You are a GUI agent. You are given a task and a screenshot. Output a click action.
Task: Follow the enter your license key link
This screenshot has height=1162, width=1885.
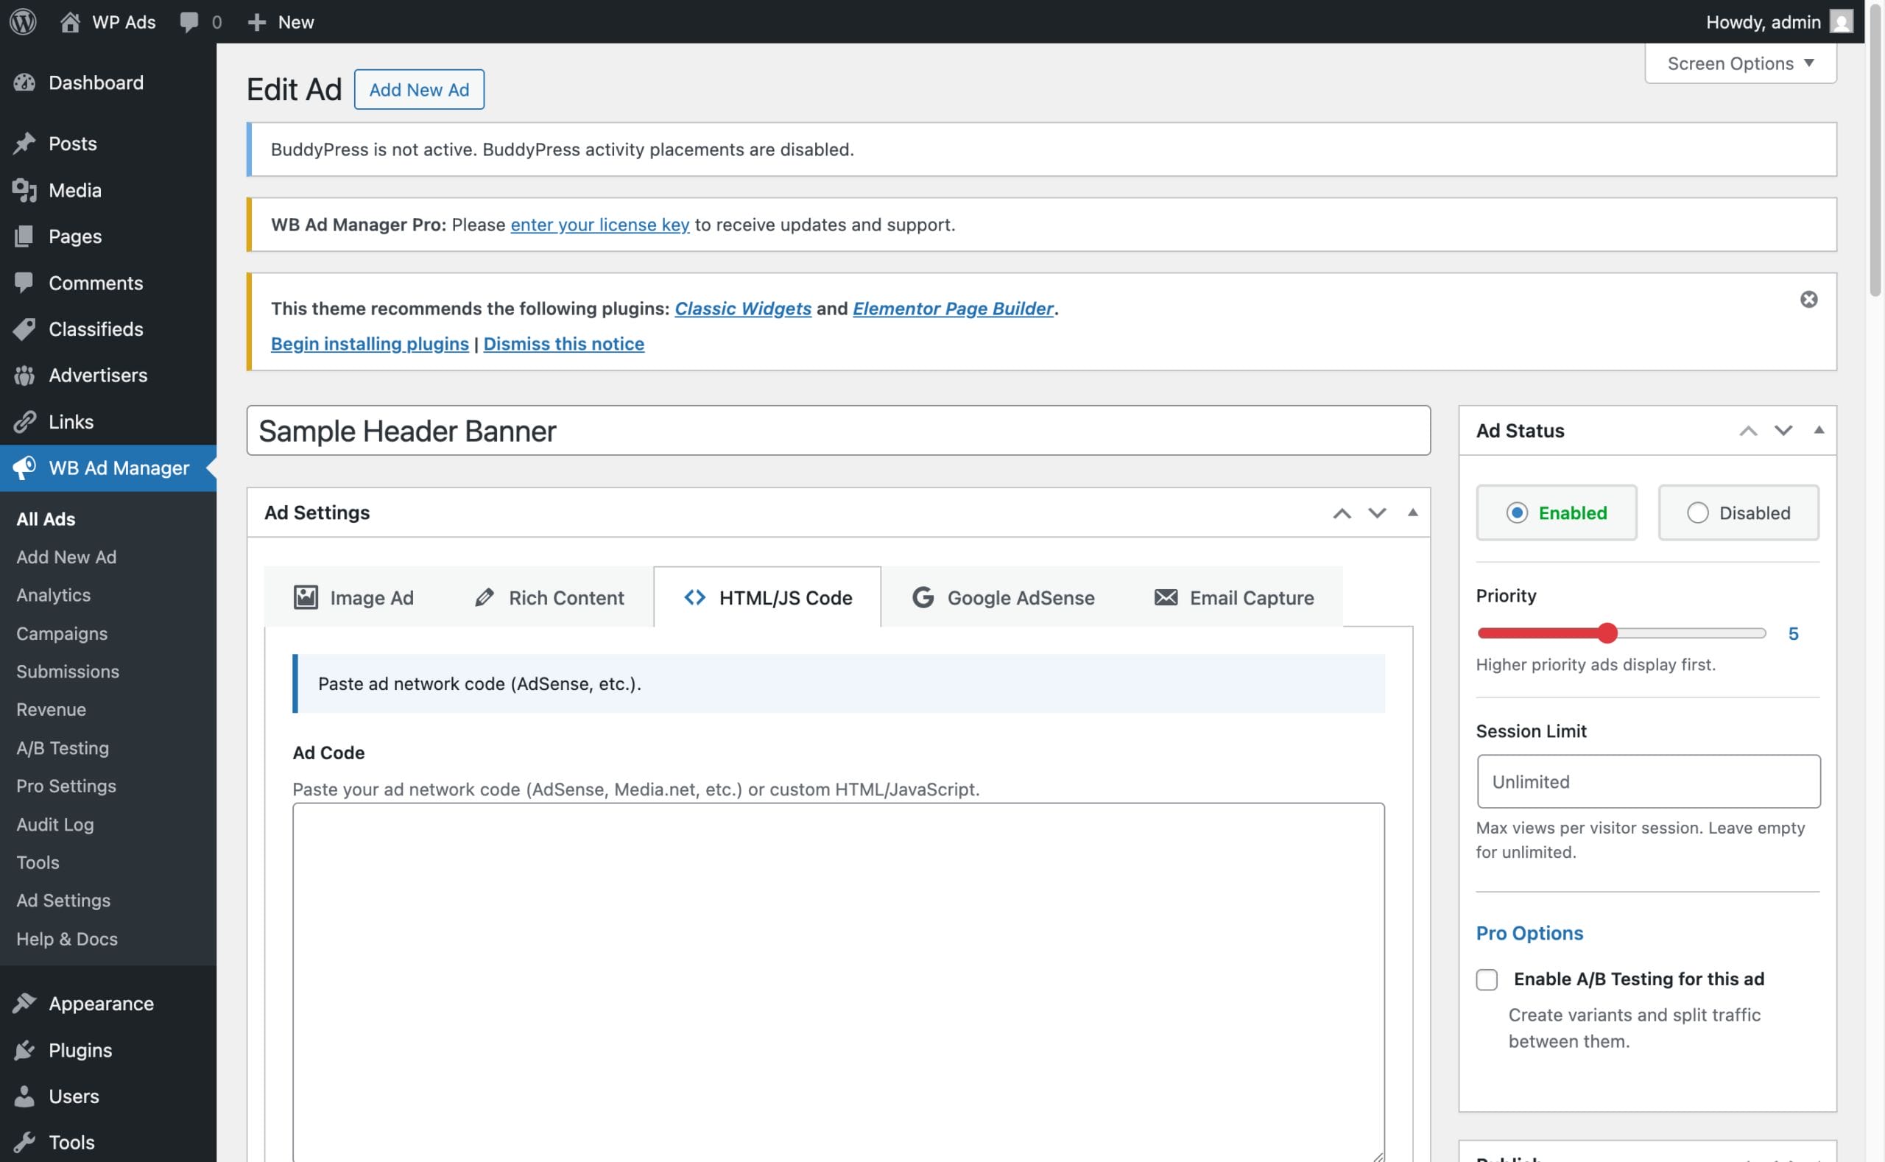click(600, 225)
